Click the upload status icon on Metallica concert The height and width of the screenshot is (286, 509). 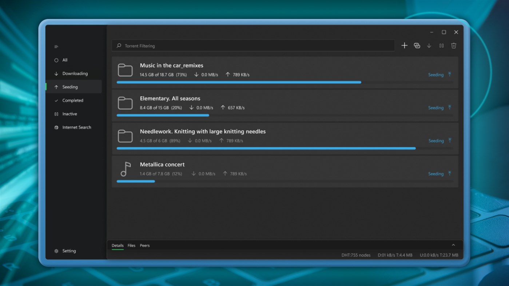point(450,174)
